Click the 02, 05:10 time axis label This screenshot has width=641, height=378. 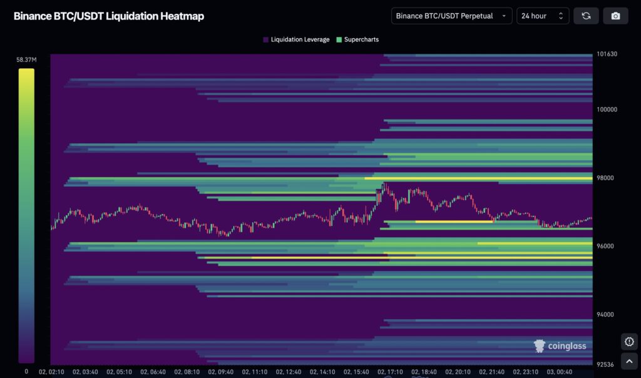click(120, 372)
